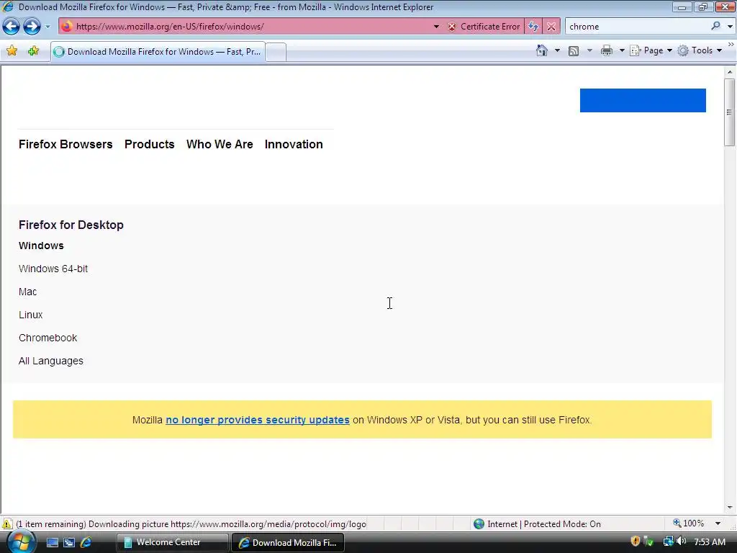
Task: Open the recent pages dropdown beside Forward
Action: click(48, 27)
